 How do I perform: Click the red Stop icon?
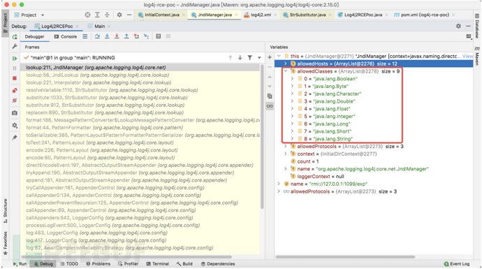(15, 78)
